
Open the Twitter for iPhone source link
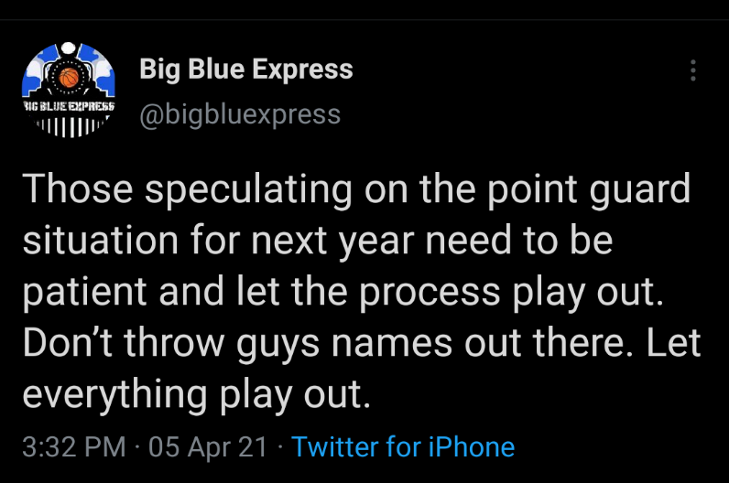(403, 447)
